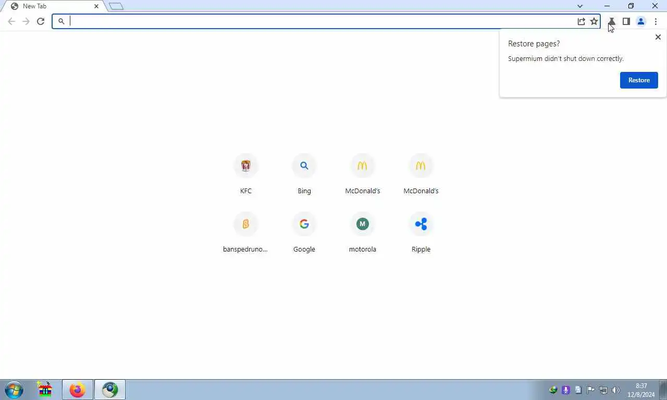Viewport: 667px width, 400px height.
Task: Bookmark this tab with the star icon
Action: click(x=594, y=21)
